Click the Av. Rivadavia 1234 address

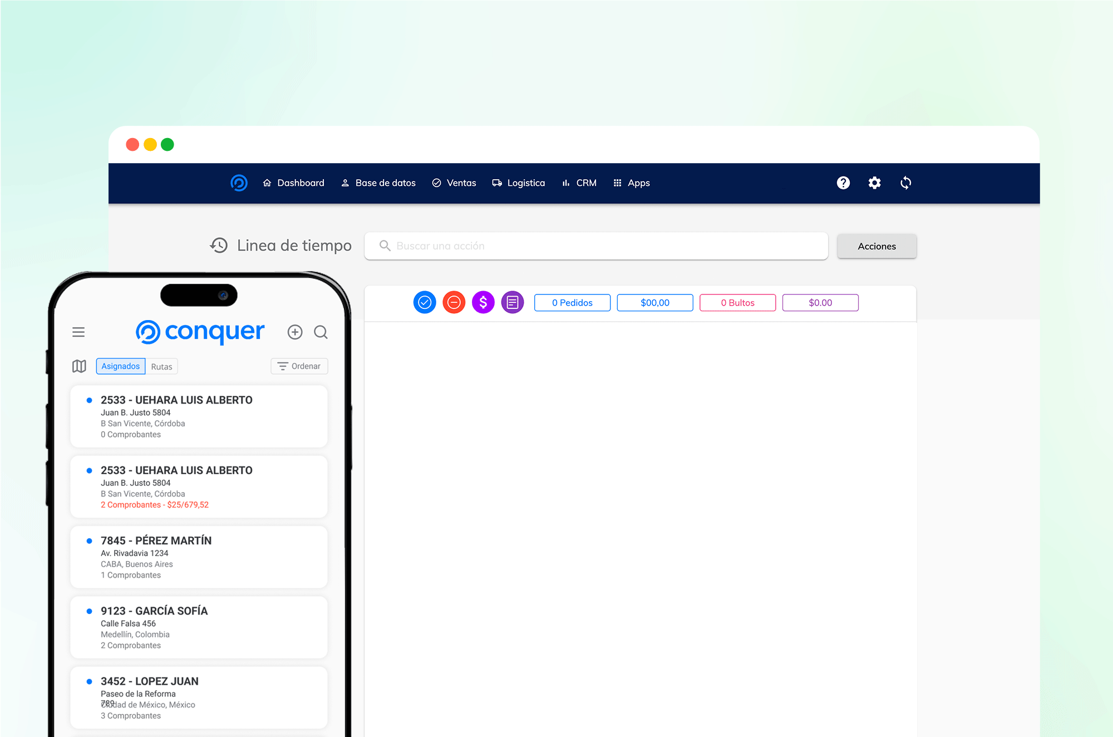click(x=135, y=553)
